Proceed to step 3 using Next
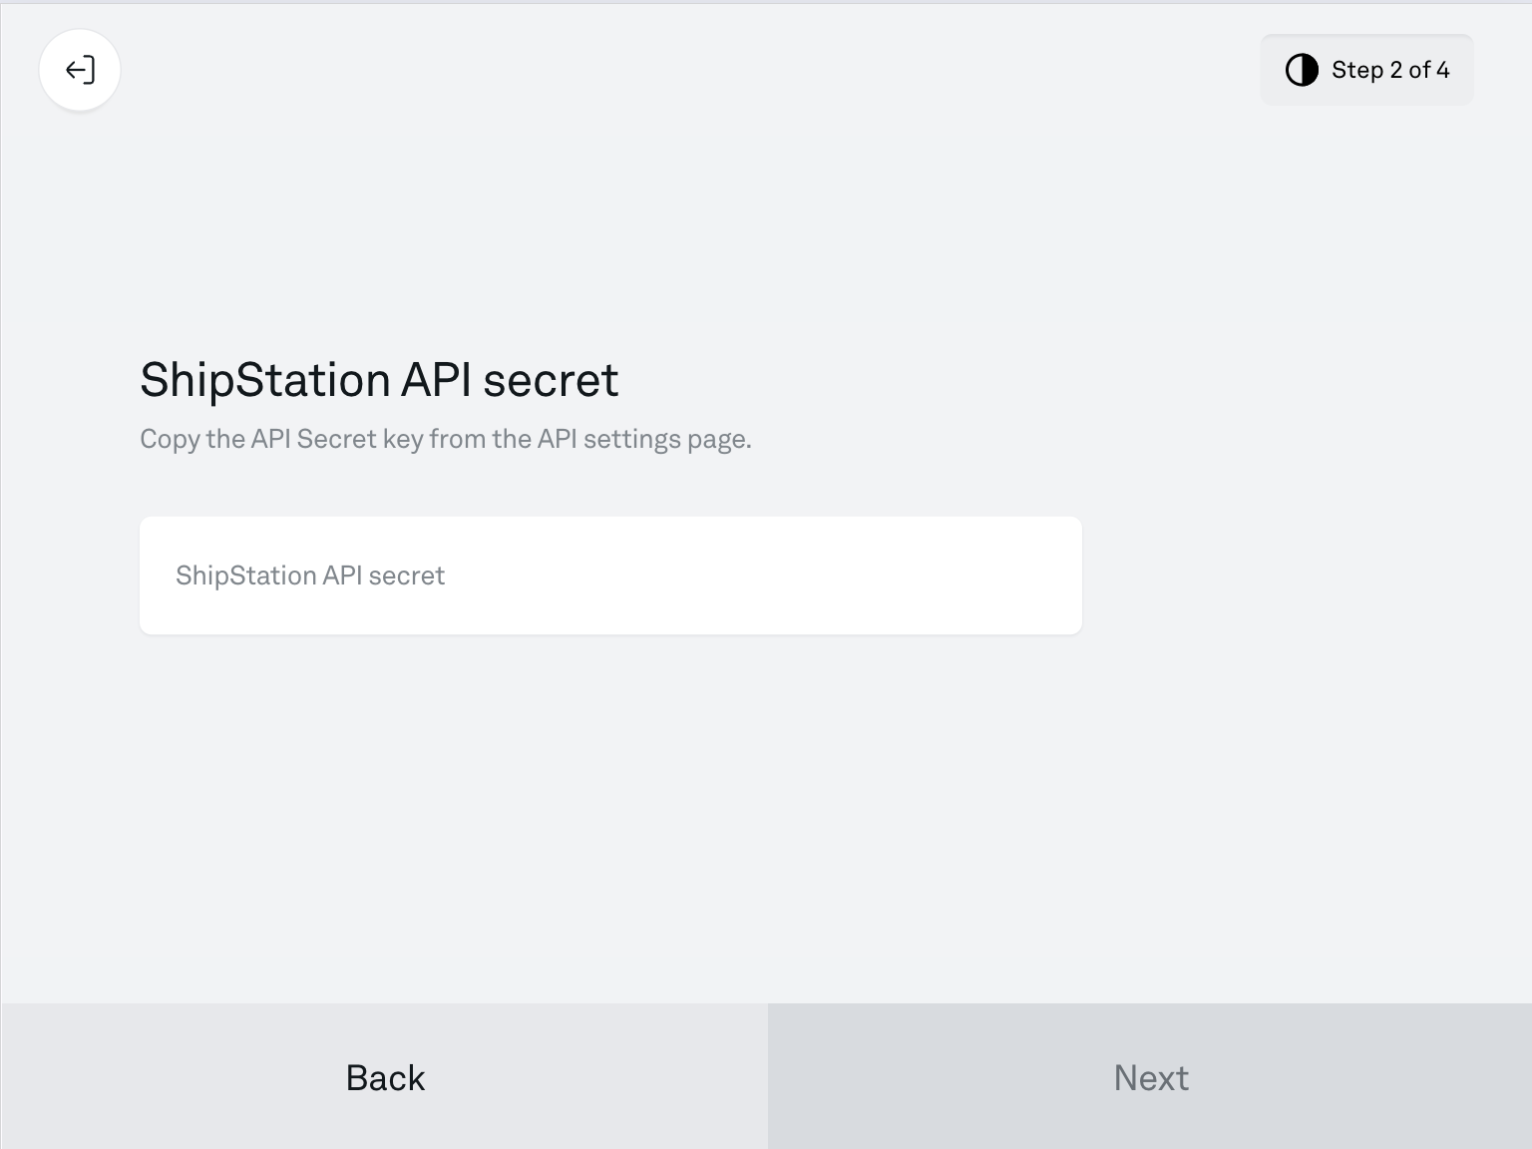This screenshot has width=1532, height=1149. [1150, 1077]
